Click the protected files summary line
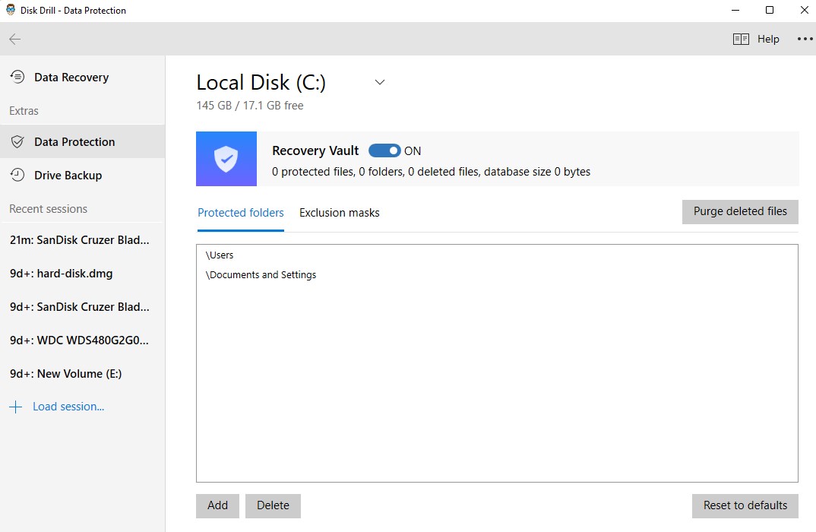The width and height of the screenshot is (816, 532). (x=431, y=172)
